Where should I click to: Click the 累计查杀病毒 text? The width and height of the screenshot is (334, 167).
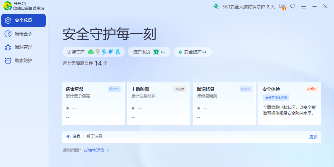click(x=78, y=96)
